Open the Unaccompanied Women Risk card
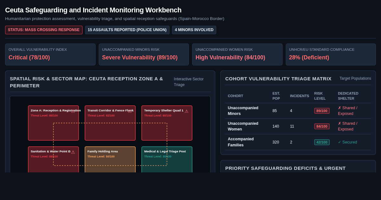Image resolution: width=381 pixels, height=200 pixels. click(x=237, y=55)
